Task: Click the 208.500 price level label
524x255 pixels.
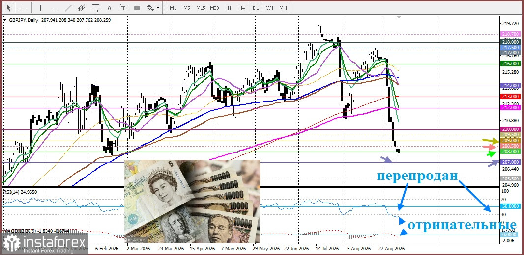Action: (510, 146)
